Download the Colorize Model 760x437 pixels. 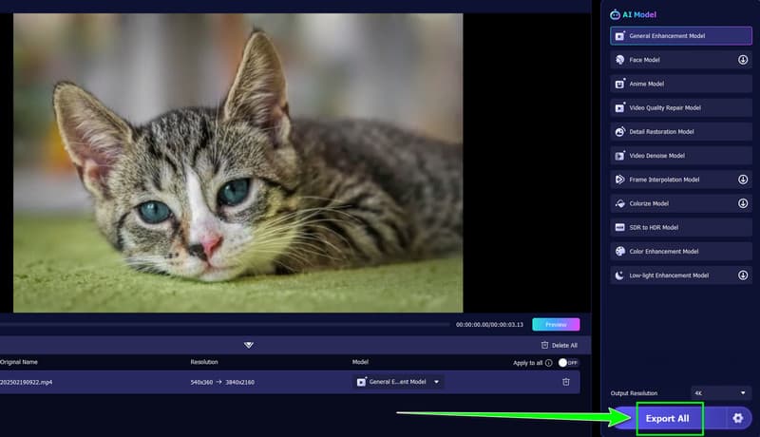pos(742,203)
